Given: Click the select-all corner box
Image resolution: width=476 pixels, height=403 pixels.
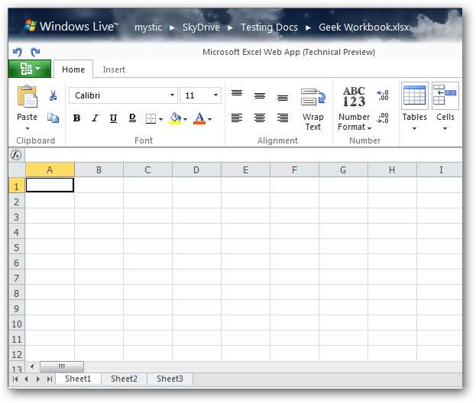Looking at the screenshot, I should point(17,169).
